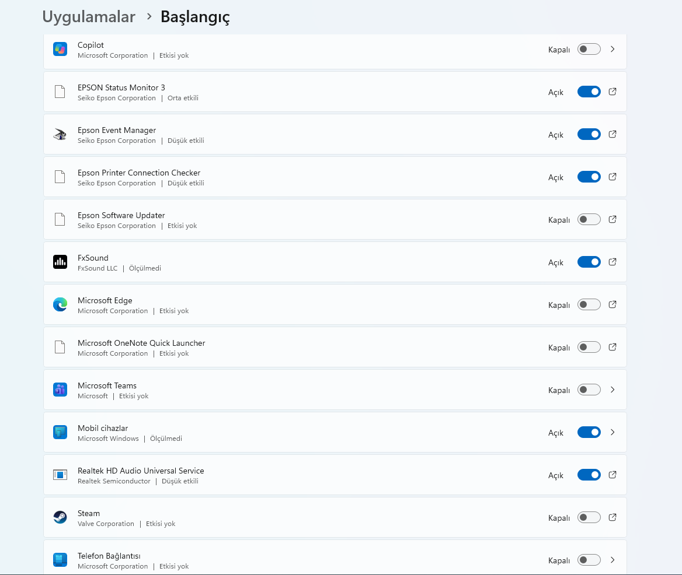Click the Mobil cihazlar icon
Screen dimensions: 682x575
pos(60,433)
